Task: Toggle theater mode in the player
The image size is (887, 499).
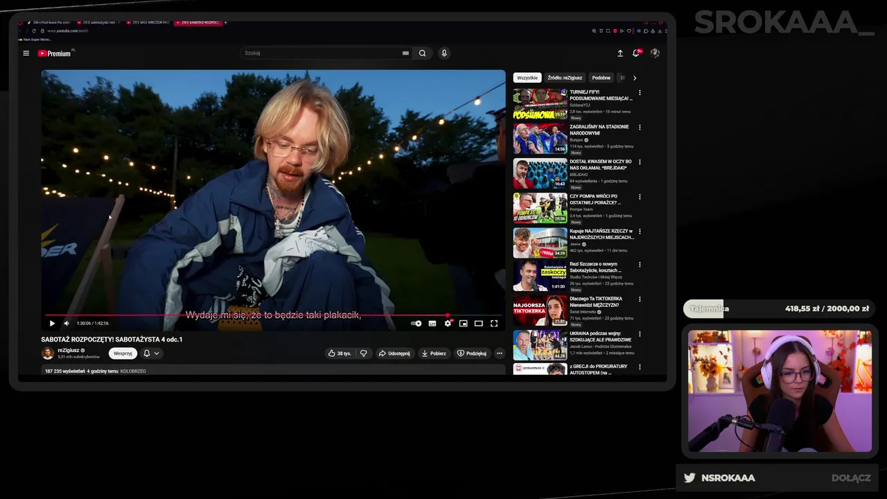Action: coord(478,323)
